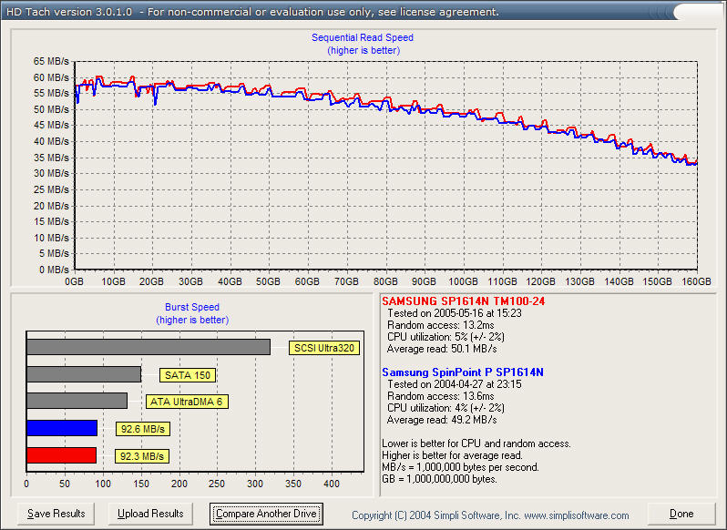Select the SATA 150 label
Image resolution: width=727 pixels, height=530 pixels.
pos(188,375)
